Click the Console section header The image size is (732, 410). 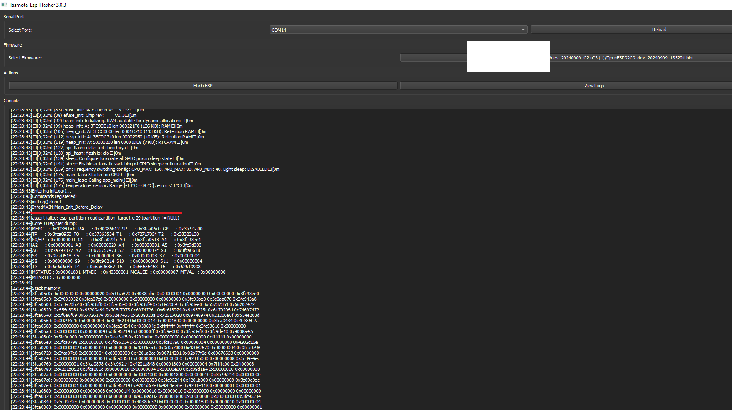11,101
